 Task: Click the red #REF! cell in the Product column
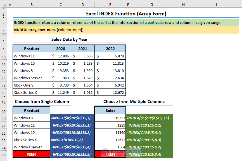coord(32,154)
